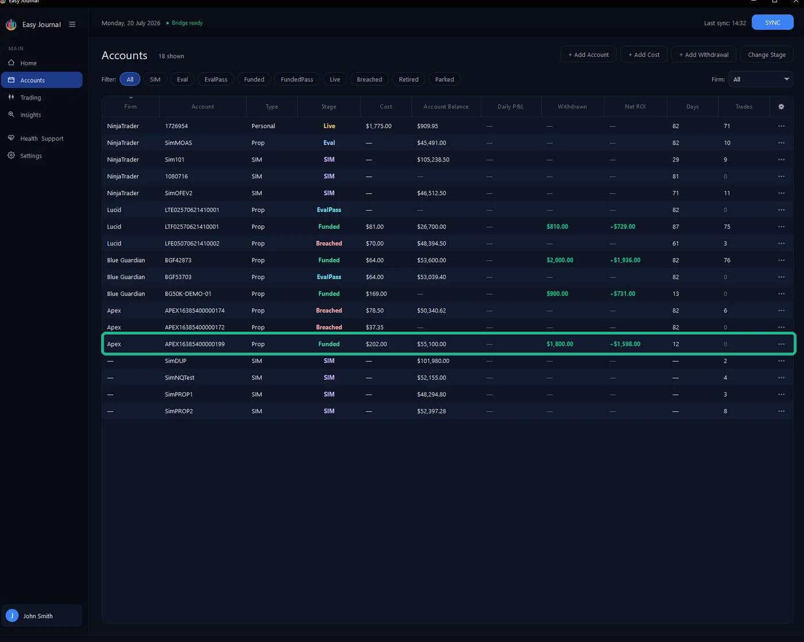Open row options for LTF02570621410001 account
The width and height of the screenshot is (804, 642).
781,227
